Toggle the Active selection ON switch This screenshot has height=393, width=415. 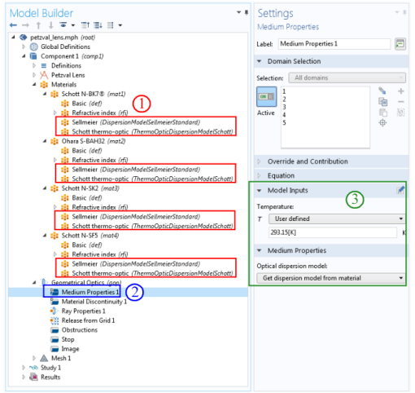click(x=266, y=96)
